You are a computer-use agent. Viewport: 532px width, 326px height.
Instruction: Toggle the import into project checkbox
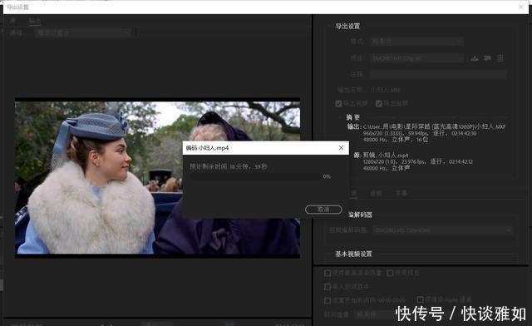(x=328, y=287)
